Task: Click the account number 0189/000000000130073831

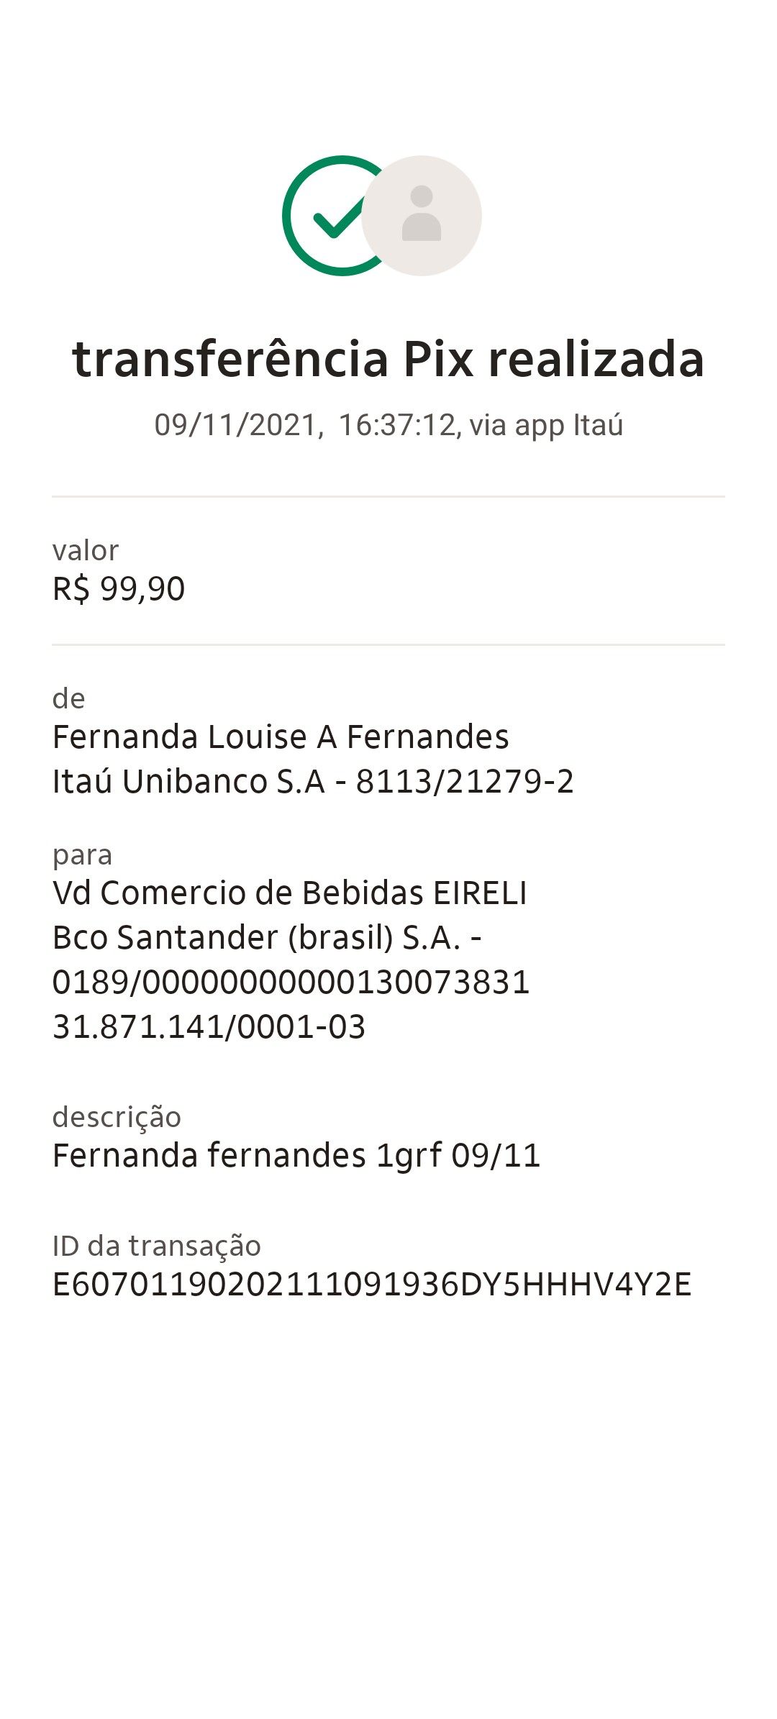Action: click(291, 982)
